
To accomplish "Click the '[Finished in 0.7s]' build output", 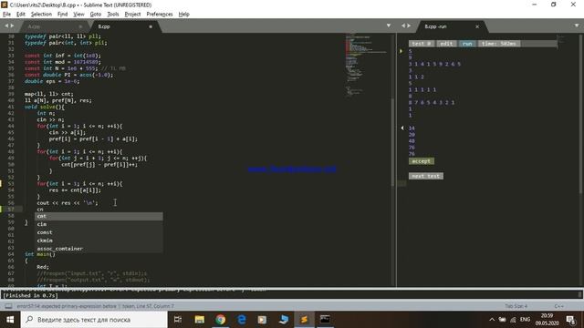I will coord(30,295).
